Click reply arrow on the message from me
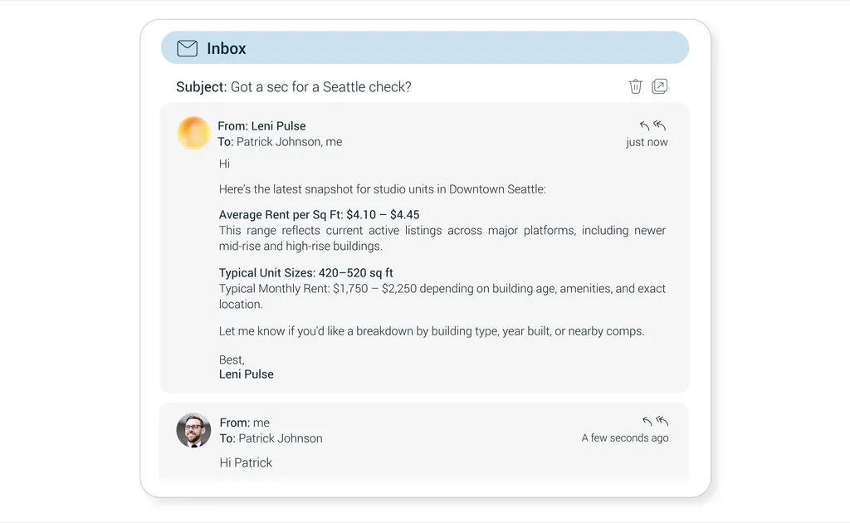Screen dimensions: 850x523 647,422
